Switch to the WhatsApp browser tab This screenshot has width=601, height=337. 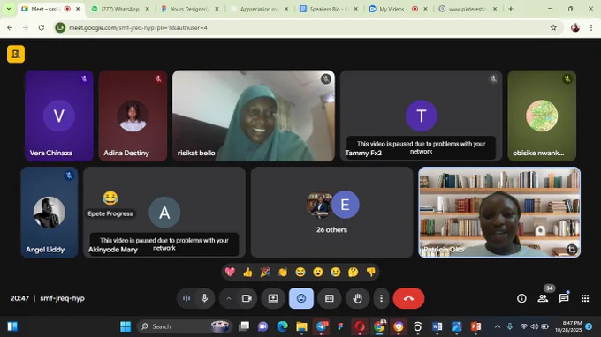click(x=120, y=9)
